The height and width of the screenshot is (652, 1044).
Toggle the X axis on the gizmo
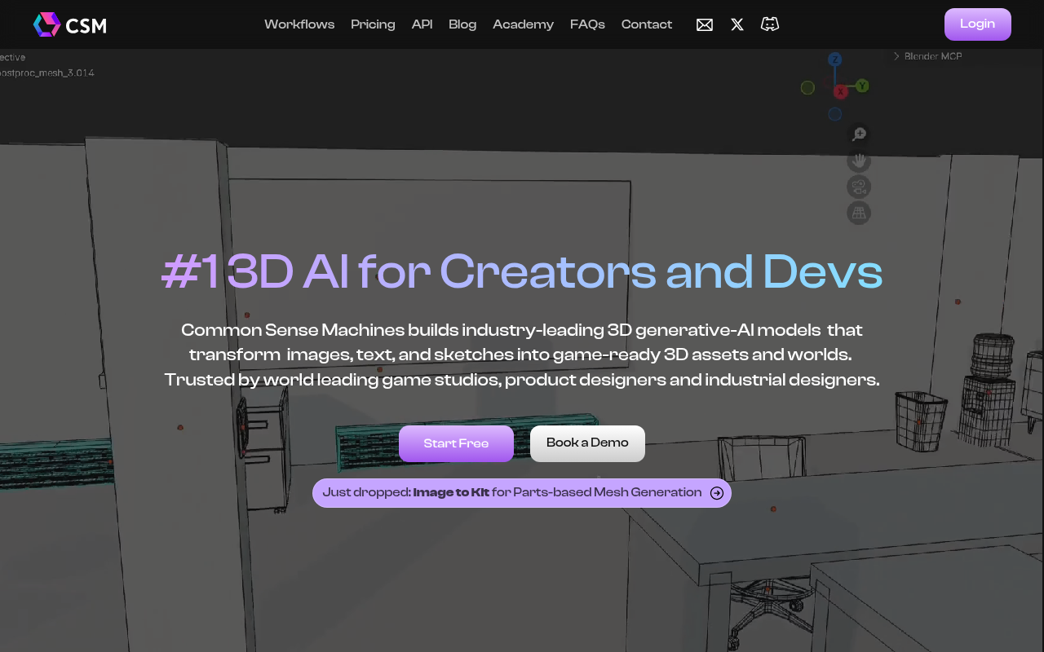(x=840, y=92)
